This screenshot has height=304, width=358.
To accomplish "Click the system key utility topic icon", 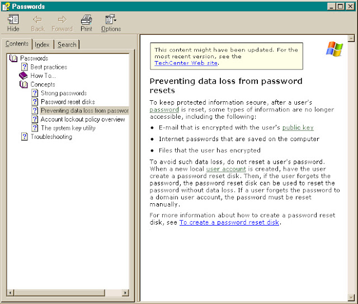I will point(35,128).
